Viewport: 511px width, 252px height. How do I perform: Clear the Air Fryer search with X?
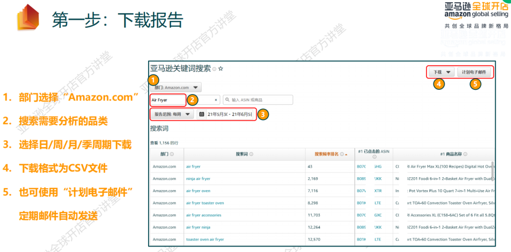[x=216, y=100]
